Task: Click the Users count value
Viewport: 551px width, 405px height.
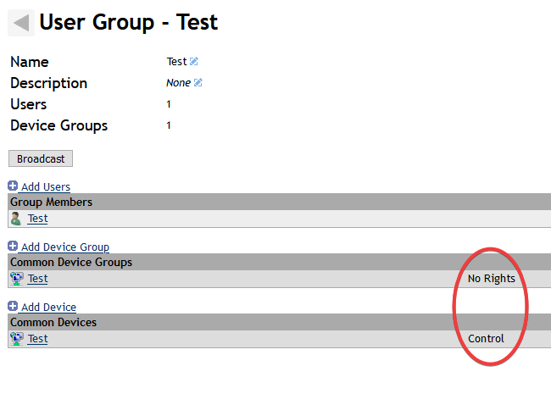Action: coord(169,104)
